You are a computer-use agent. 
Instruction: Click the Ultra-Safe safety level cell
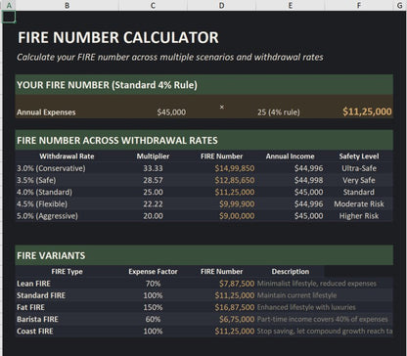(359, 168)
